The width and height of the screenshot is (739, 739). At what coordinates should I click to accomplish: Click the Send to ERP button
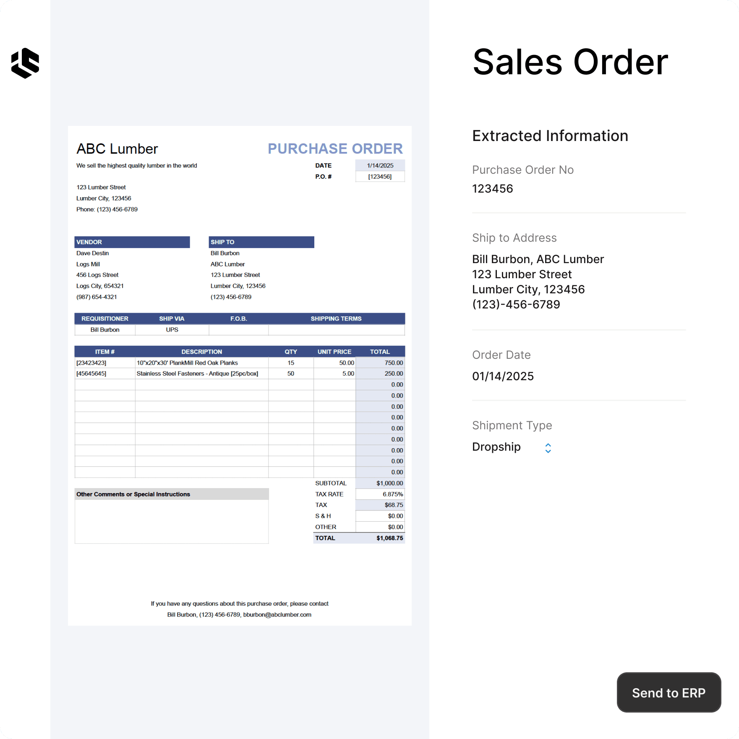(668, 692)
